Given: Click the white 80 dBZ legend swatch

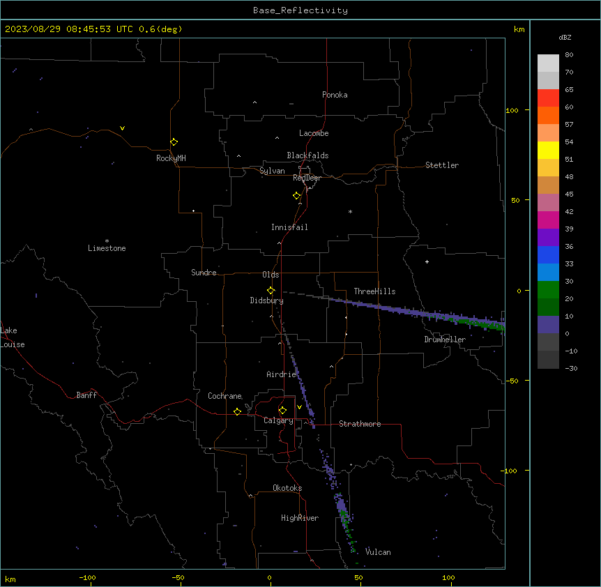Looking at the screenshot, I should [x=548, y=63].
